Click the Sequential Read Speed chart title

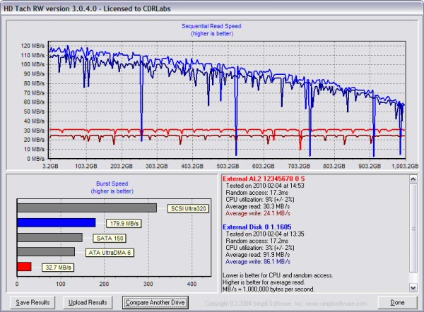point(212,25)
